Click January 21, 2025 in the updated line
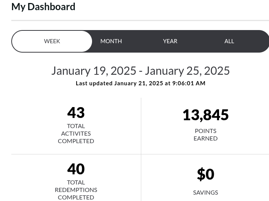The image size is (269, 201). [139, 83]
